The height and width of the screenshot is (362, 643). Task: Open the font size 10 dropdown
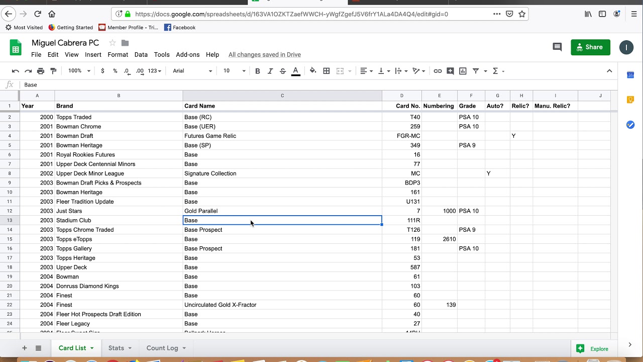point(235,71)
